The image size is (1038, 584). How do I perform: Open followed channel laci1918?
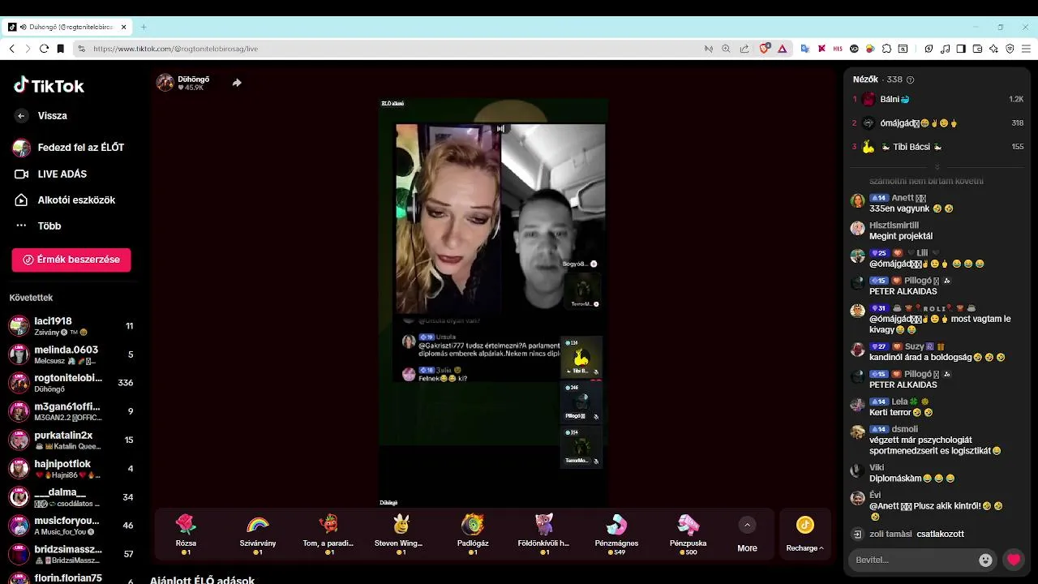[71, 326]
